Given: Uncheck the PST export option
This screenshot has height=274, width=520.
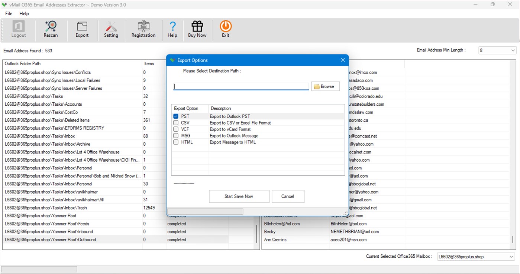Looking at the screenshot, I should tap(175, 116).
